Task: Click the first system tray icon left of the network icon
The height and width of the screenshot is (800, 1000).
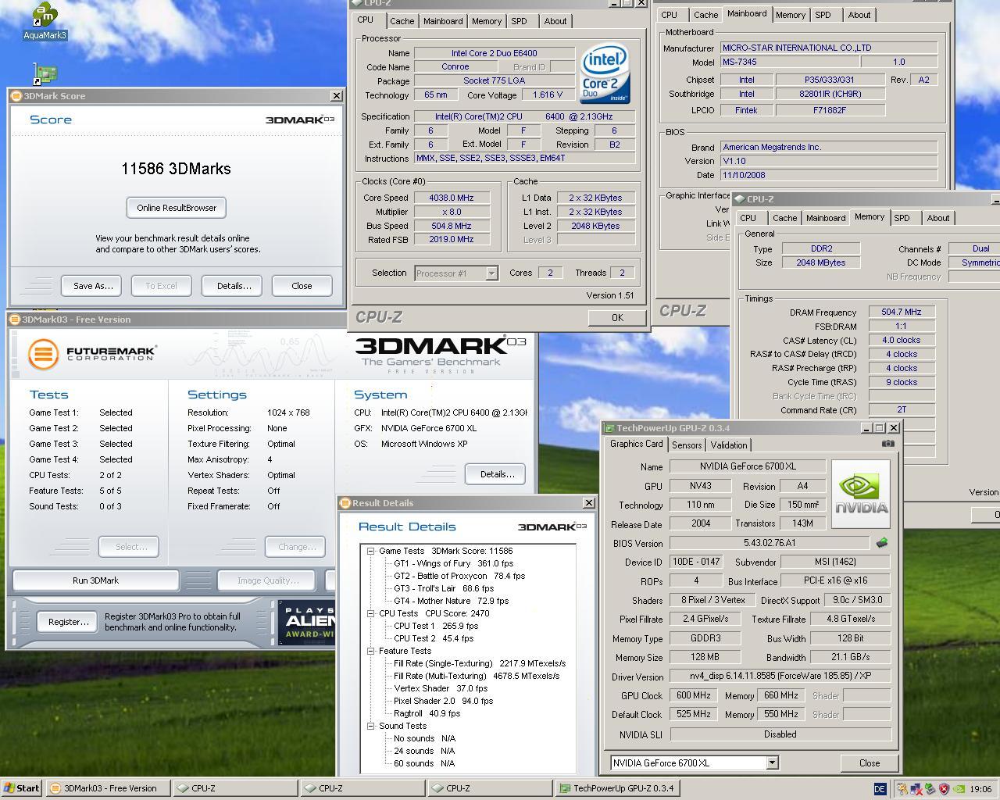Action: (902, 789)
